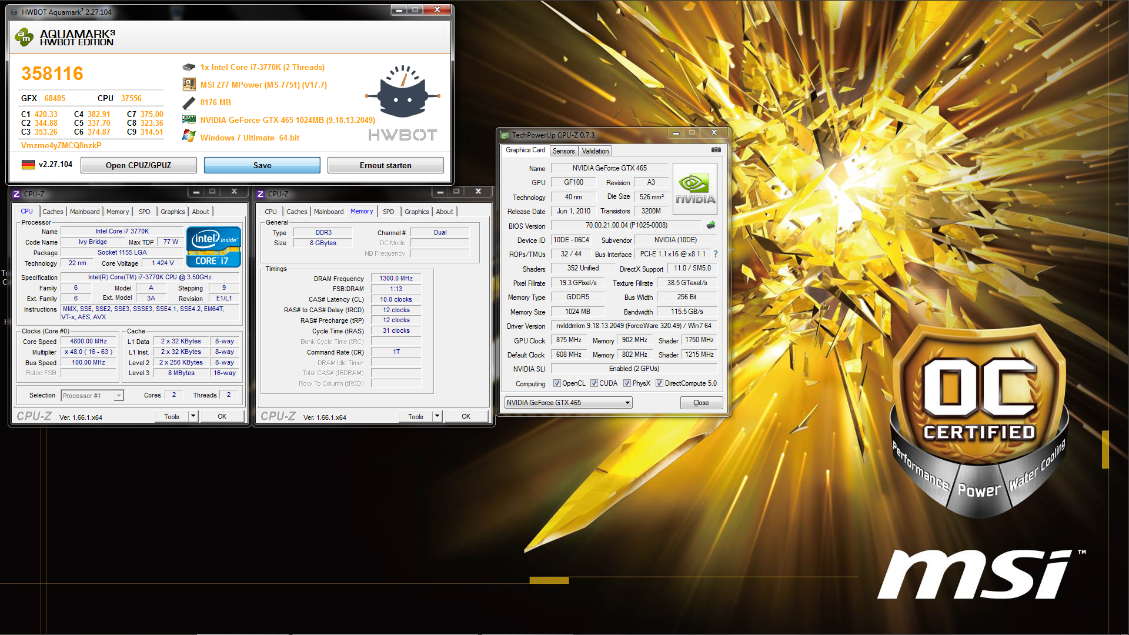Click the NVIDIA logo in GPU-Z
1129x635 pixels.
(695, 188)
